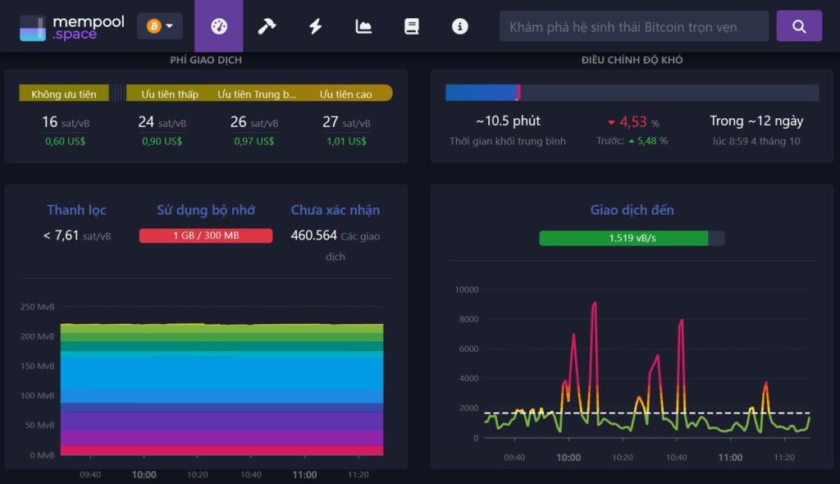840x484 pixels.
Task: Open the Bitcoin network selector dropdown
Action: click(x=160, y=26)
